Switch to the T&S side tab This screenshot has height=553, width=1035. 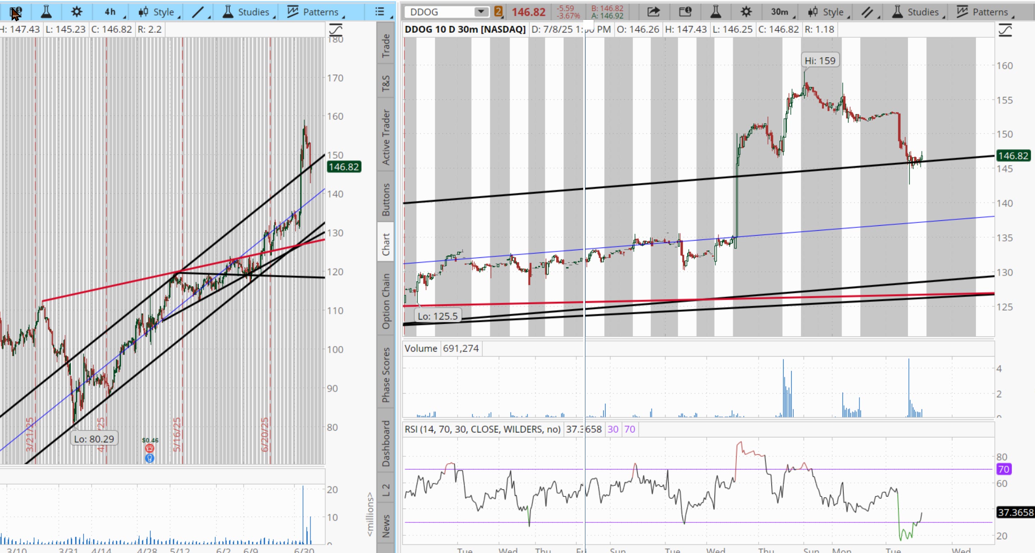click(x=386, y=83)
